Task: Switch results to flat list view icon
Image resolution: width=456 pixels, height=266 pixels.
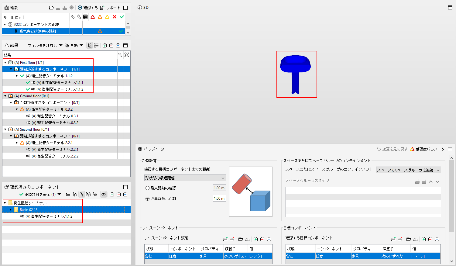Action: pyautogui.click(x=96, y=45)
